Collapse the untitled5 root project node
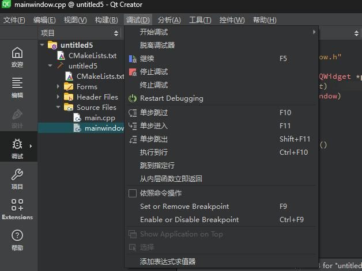Screen dimensions: 362x271 42,45
